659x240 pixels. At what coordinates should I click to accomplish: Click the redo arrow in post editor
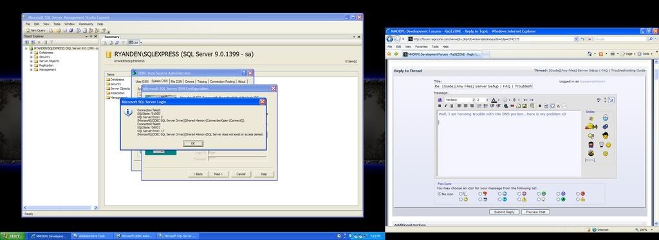531,99
